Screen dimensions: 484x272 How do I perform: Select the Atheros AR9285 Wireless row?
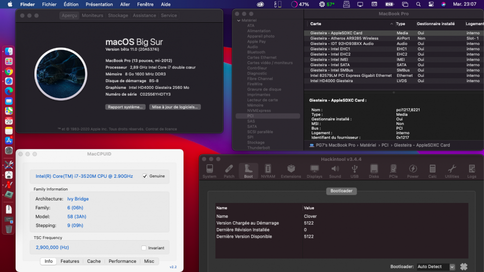(x=393, y=38)
